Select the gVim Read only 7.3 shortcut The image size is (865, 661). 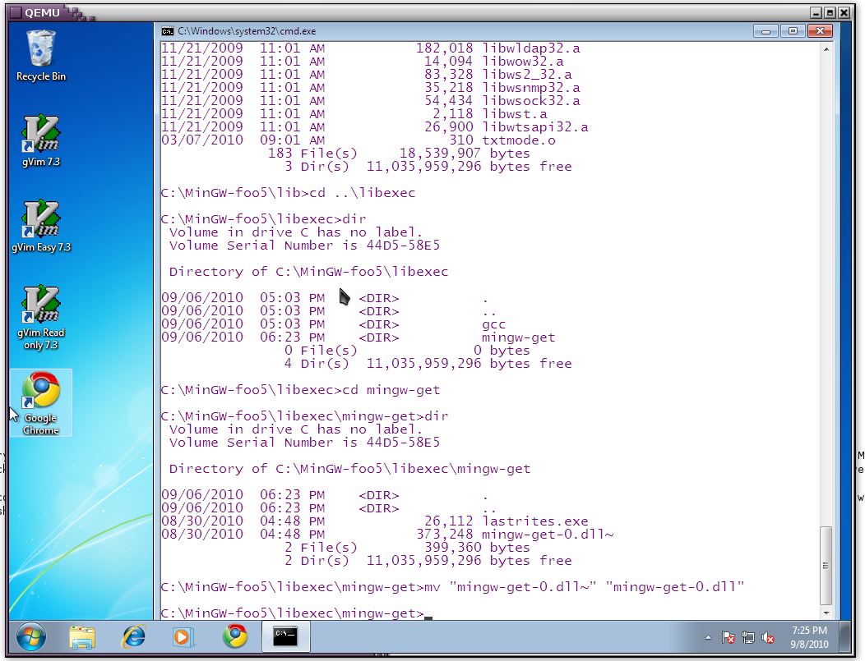coord(41,312)
